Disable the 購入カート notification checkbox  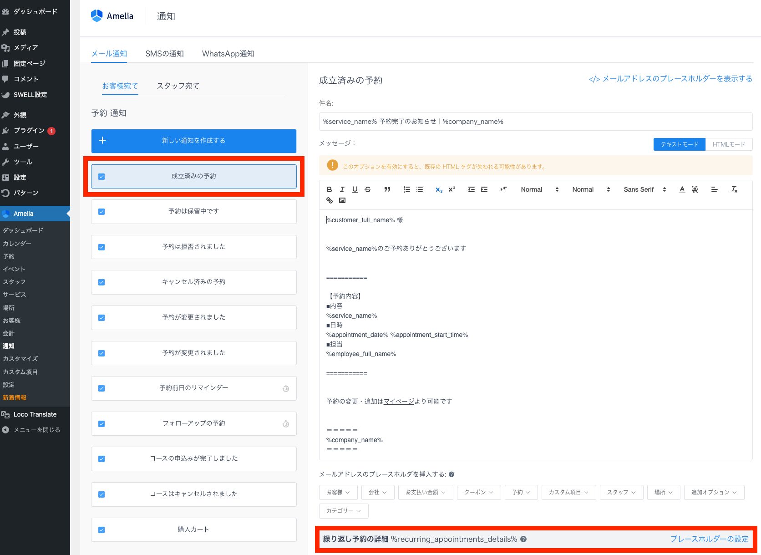[x=101, y=530]
